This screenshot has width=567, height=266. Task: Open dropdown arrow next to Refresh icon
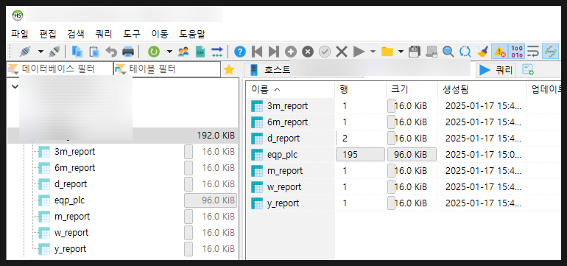(x=169, y=52)
